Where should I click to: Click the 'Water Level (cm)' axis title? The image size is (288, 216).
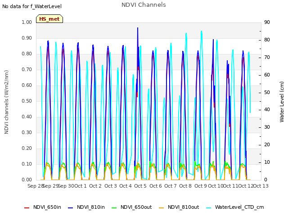click(282, 102)
